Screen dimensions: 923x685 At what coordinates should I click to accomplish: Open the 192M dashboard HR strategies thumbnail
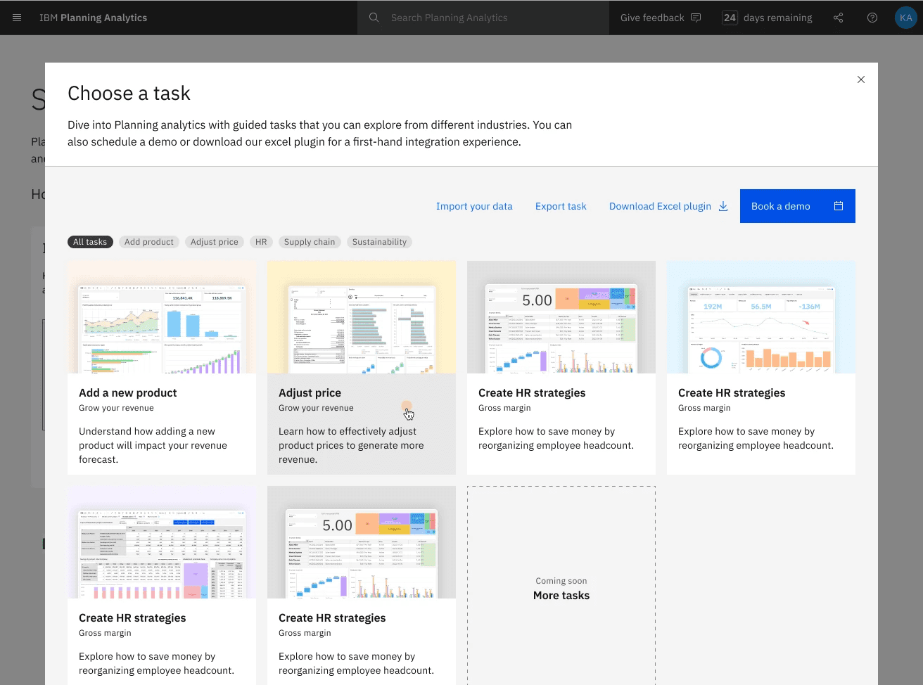point(761,317)
